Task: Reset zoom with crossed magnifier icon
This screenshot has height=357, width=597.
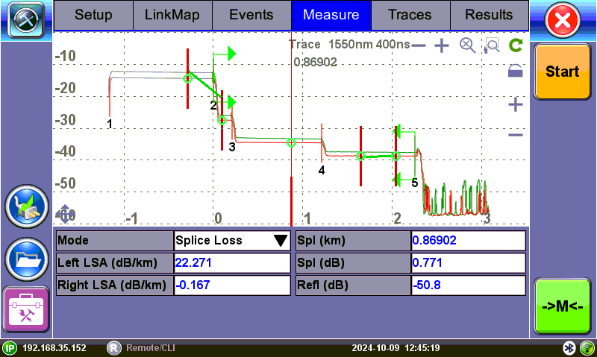Action: coord(467,45)
